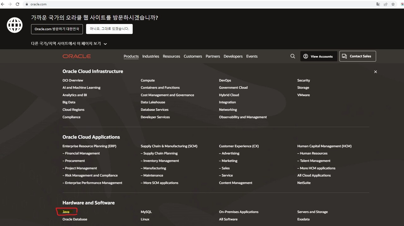Screen dimensions: 404x226
Task: Open the OCI Overview link
Action: click(x=73, y=80)
